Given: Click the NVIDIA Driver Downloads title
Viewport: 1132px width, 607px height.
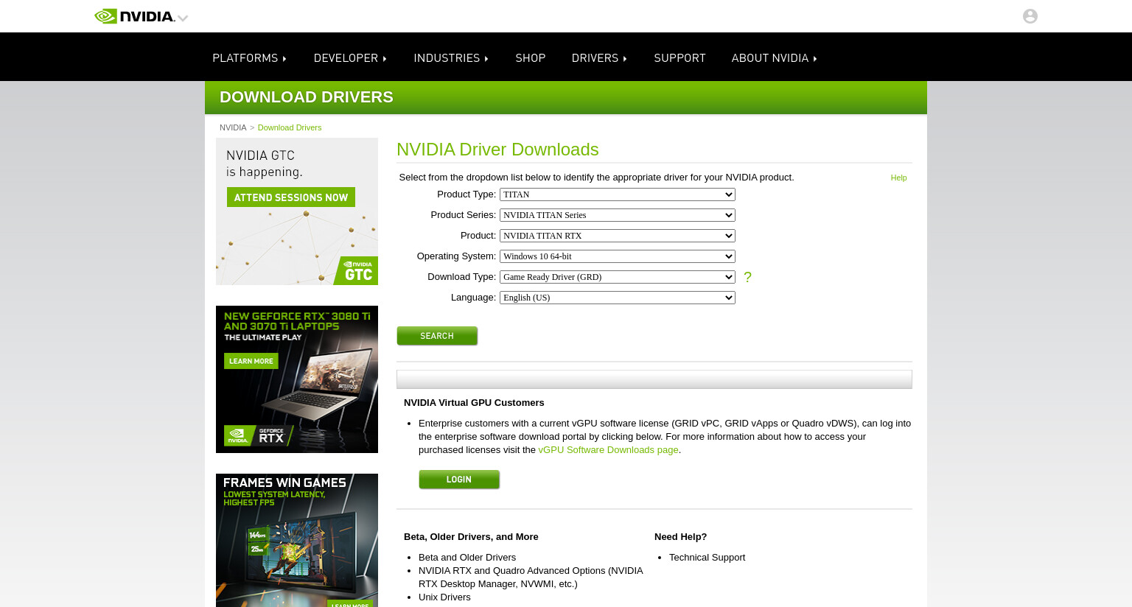Looking at the screenshot, I should pyautogui.click(x=497, y=150).
